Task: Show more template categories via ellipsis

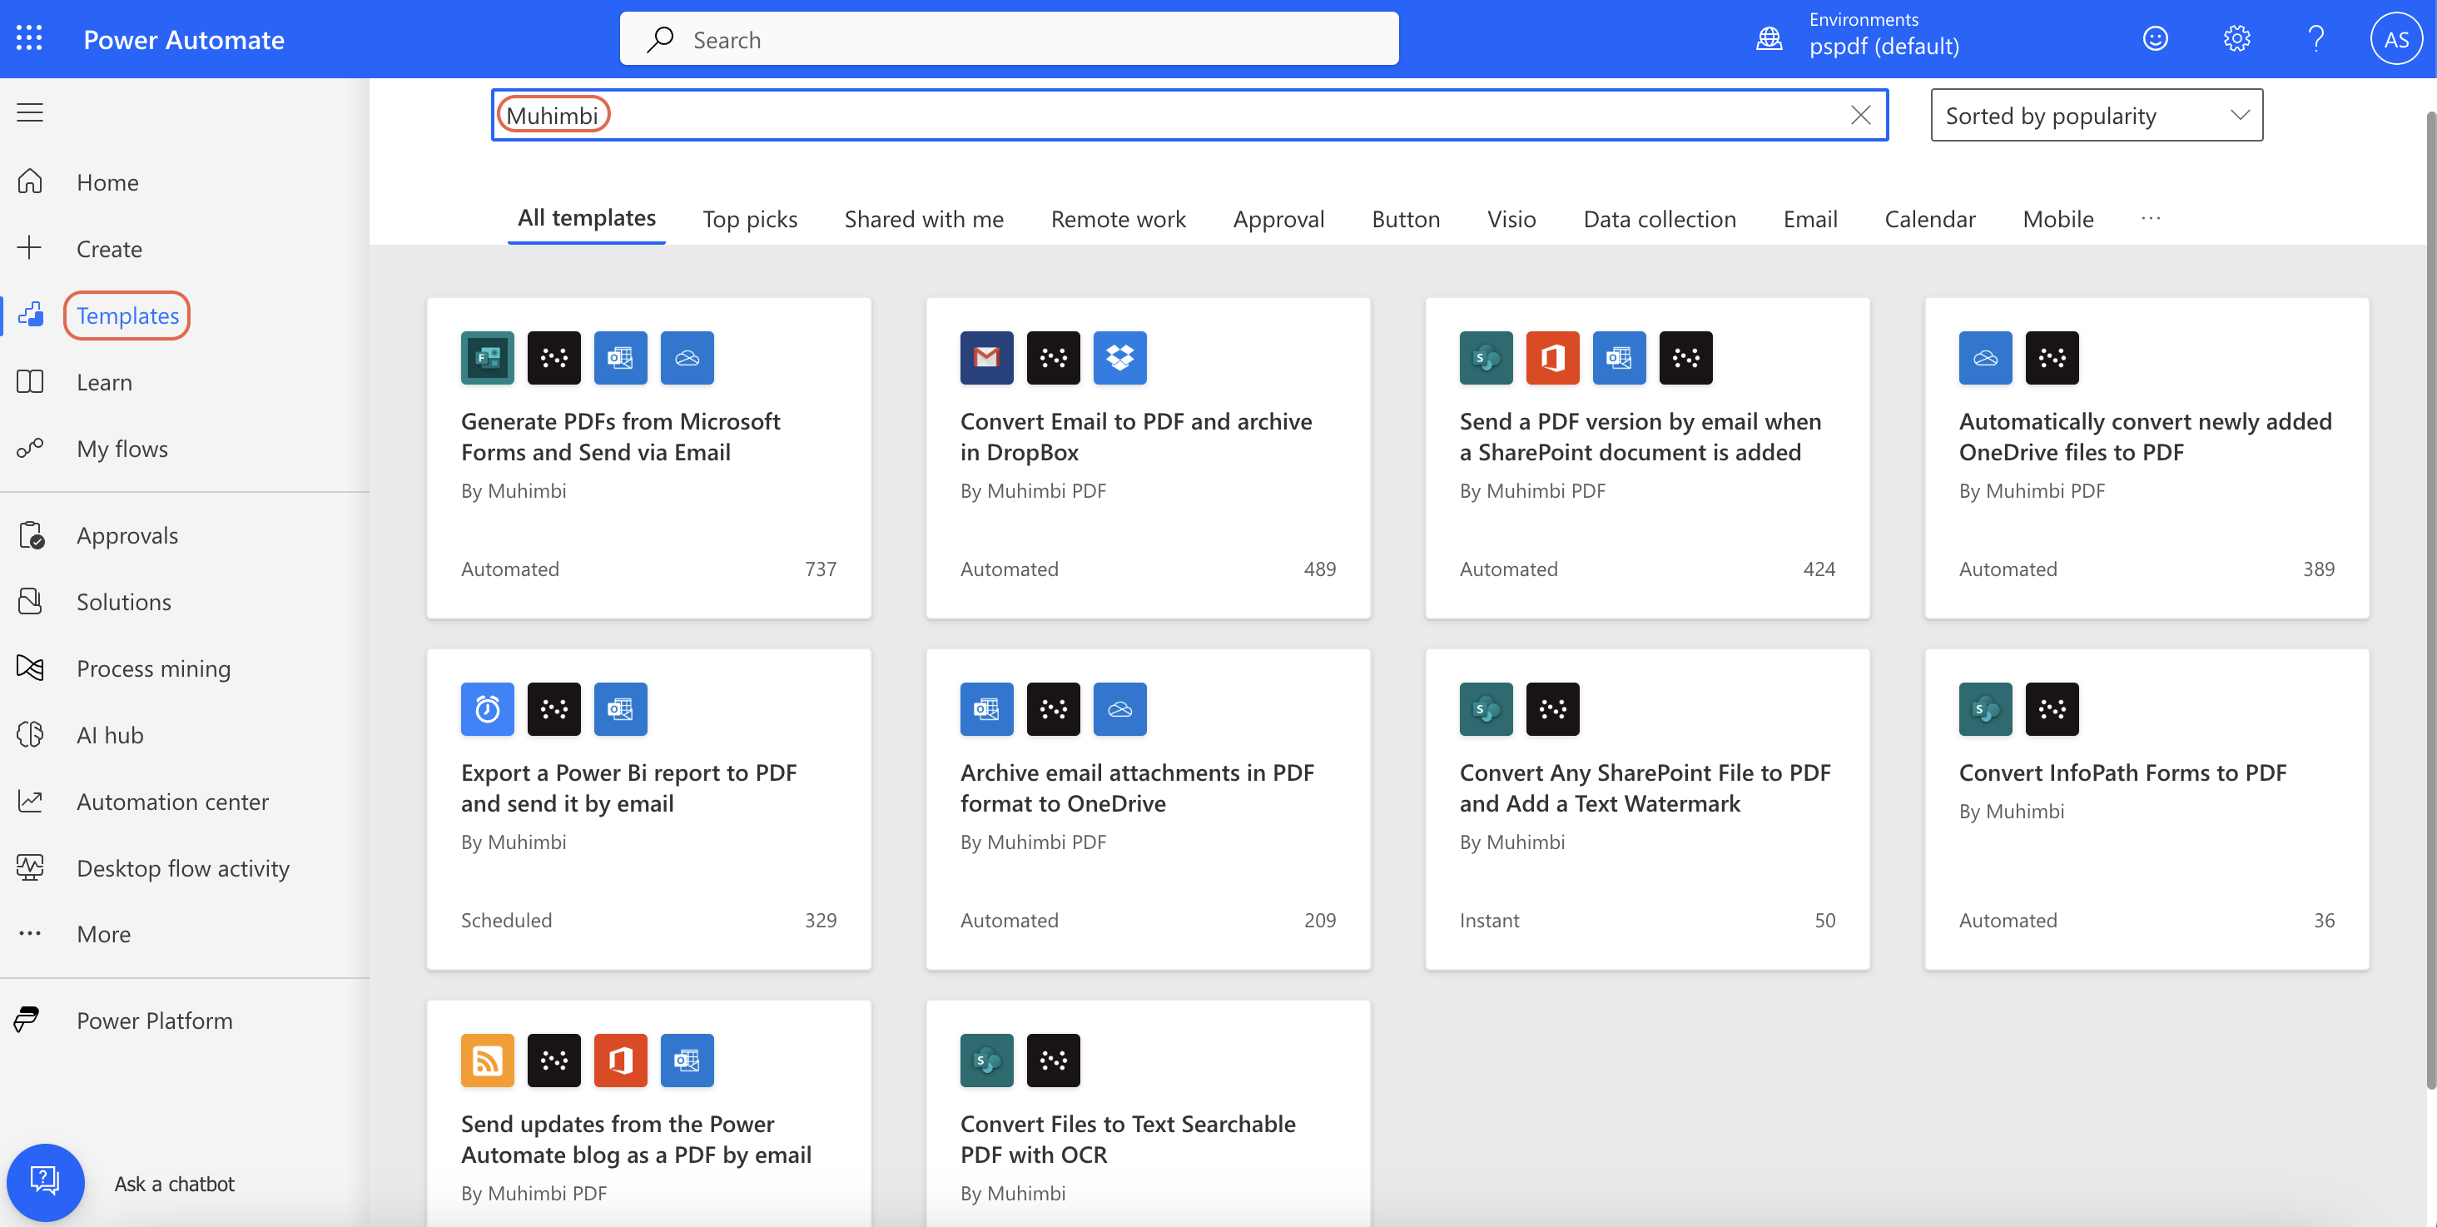Action: [2151, 219]
